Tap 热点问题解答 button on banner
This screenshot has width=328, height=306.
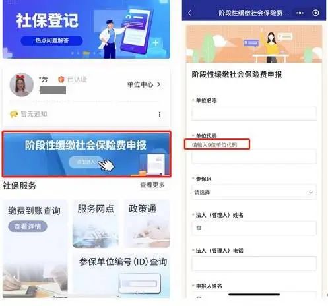pos(51,40)
